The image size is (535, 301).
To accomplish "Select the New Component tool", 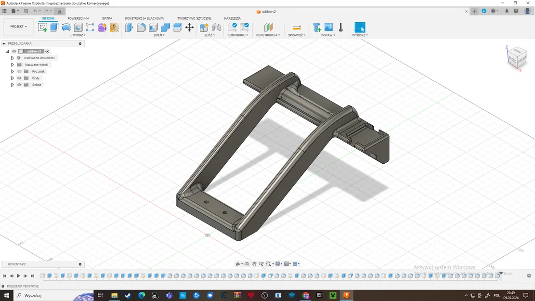I will click(x=204, y=27).
